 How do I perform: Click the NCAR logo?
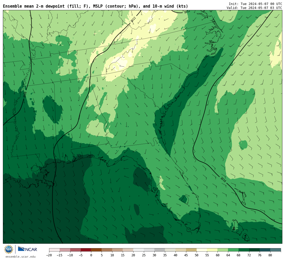(x=28, y=249)
